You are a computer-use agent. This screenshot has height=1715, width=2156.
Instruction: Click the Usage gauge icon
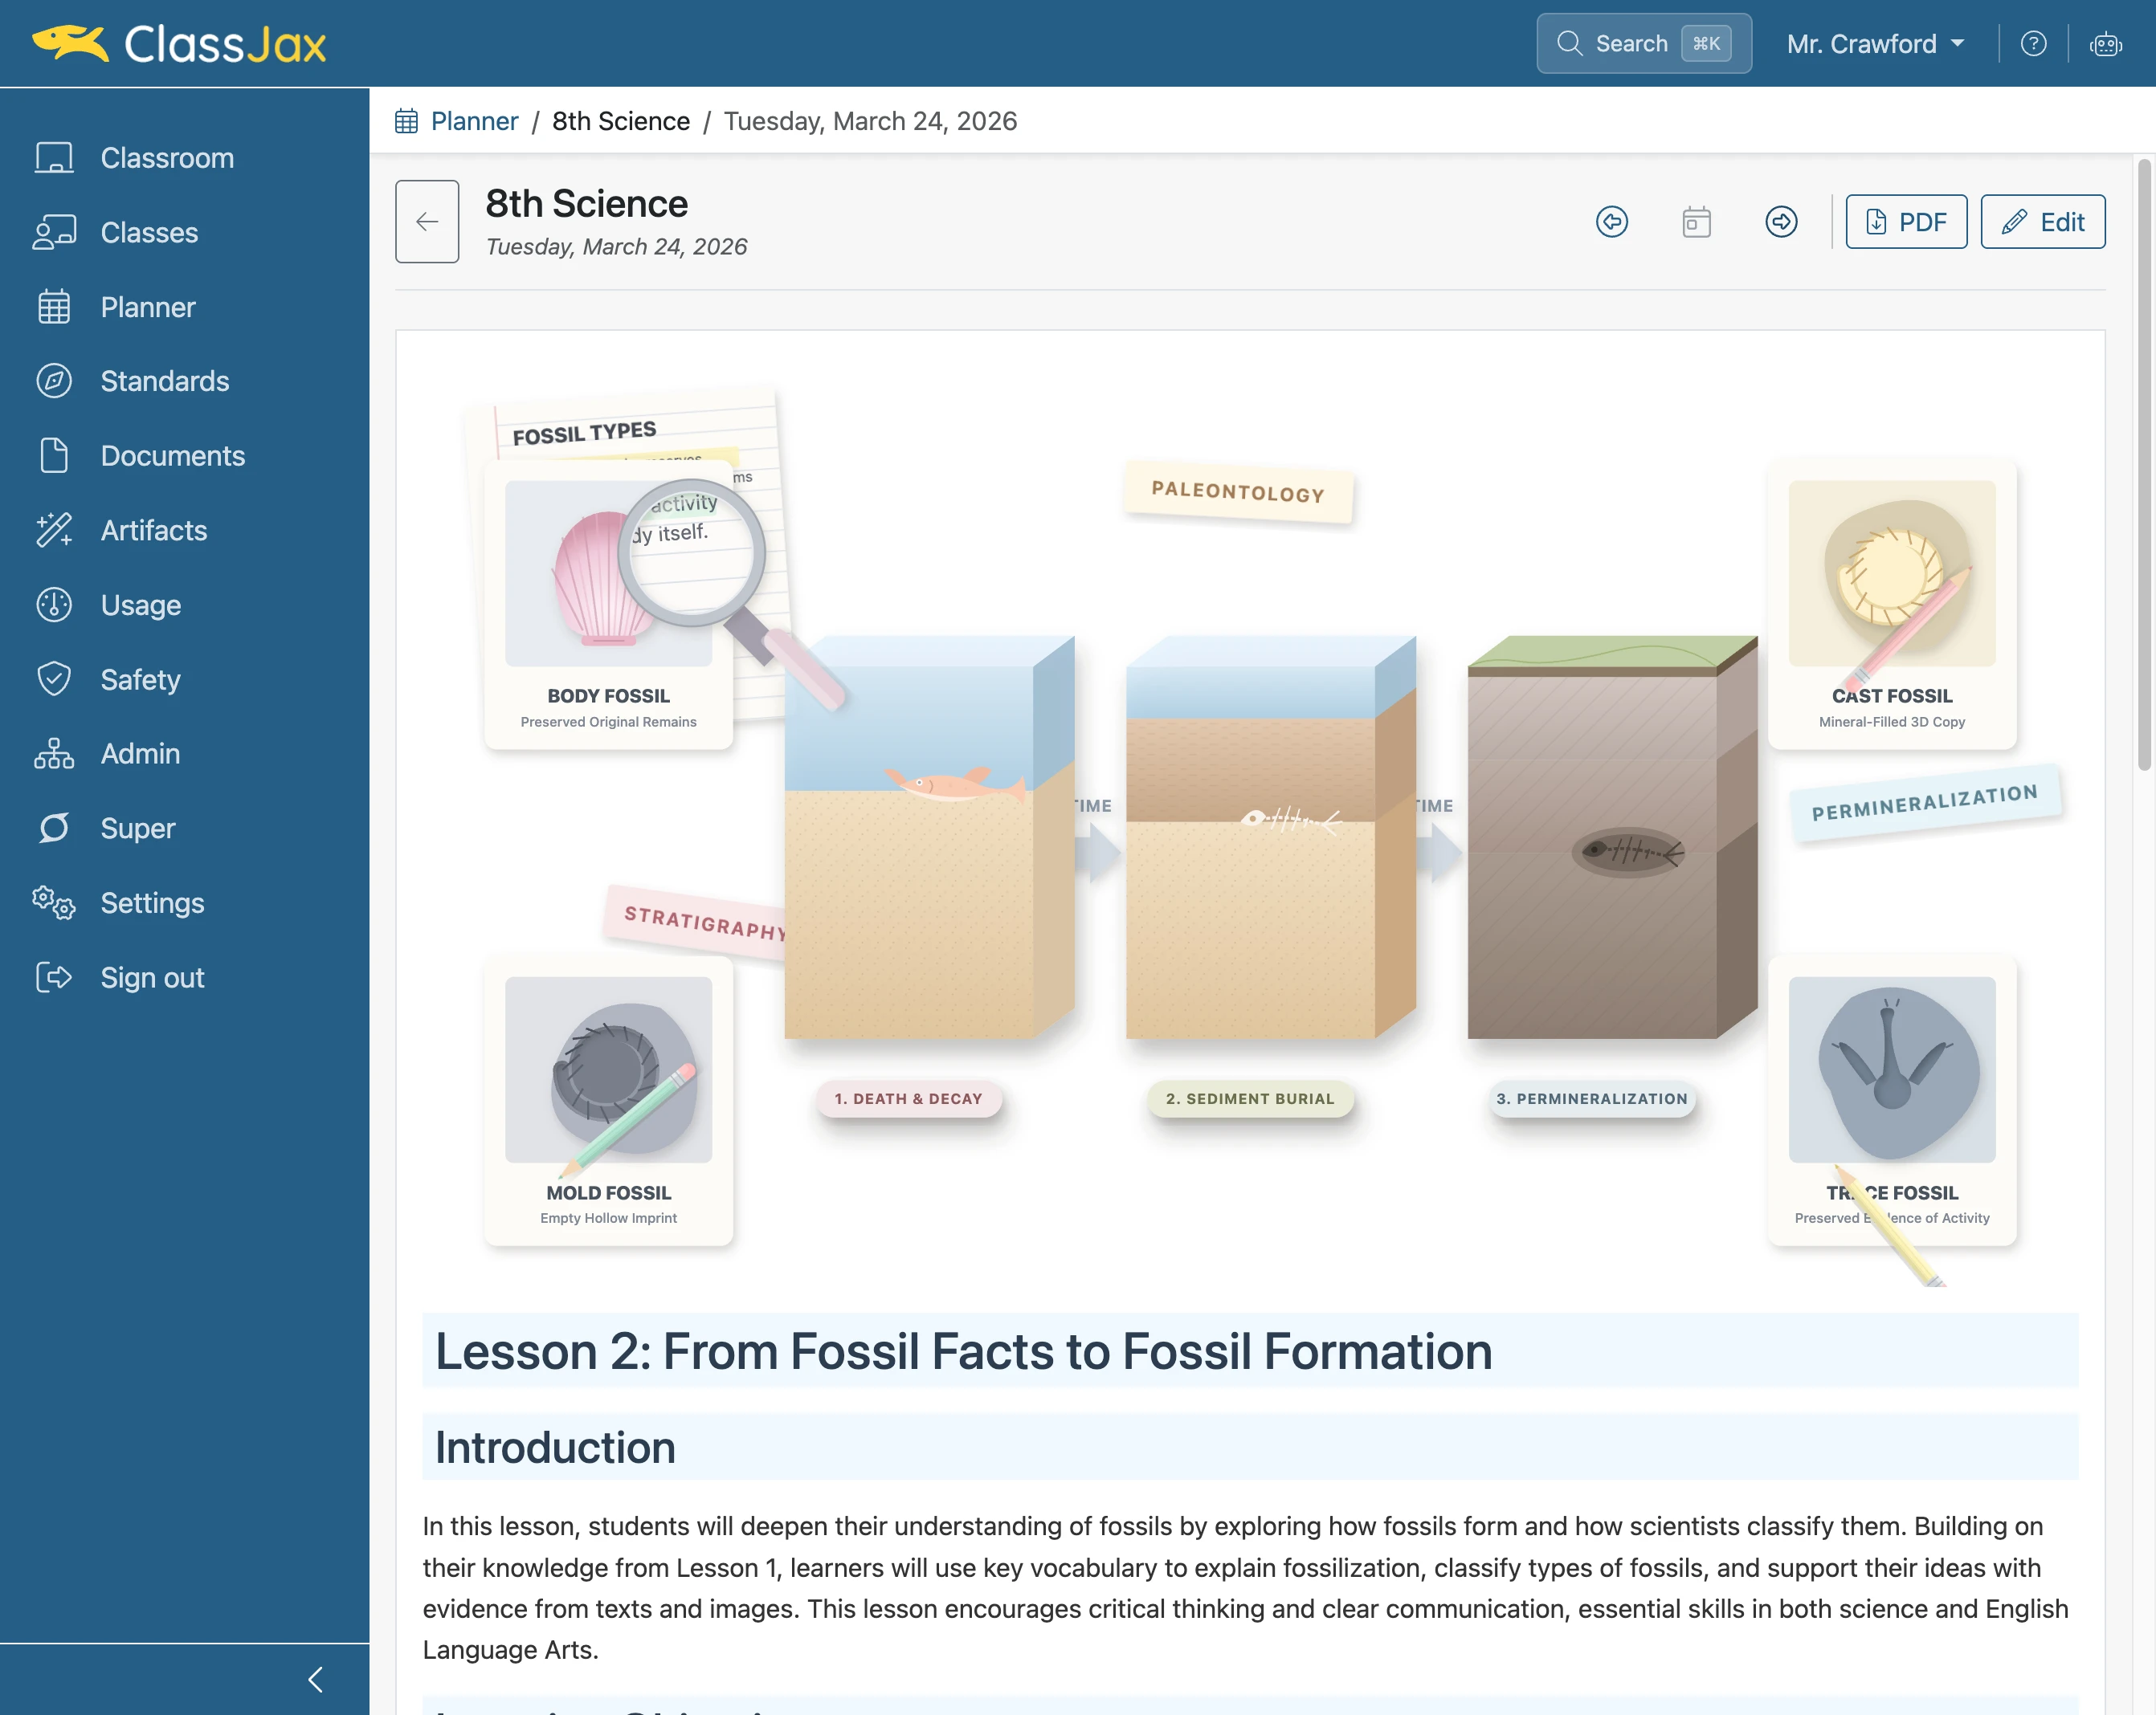tap(54, 605)
